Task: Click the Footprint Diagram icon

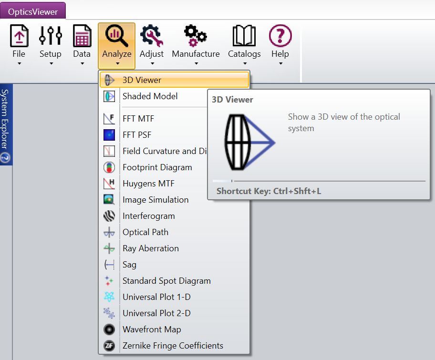Action: point(109,167)
